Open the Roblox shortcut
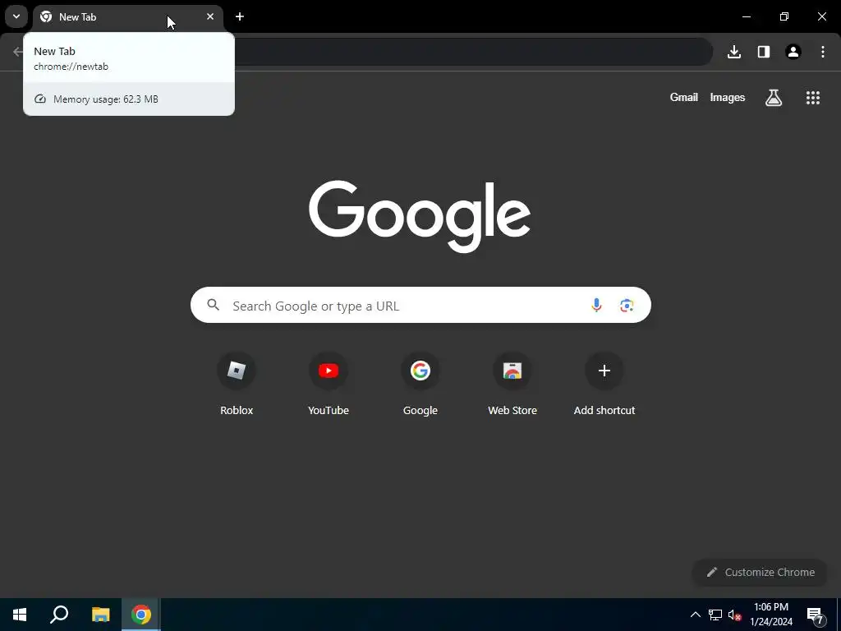 pos(237,385)
